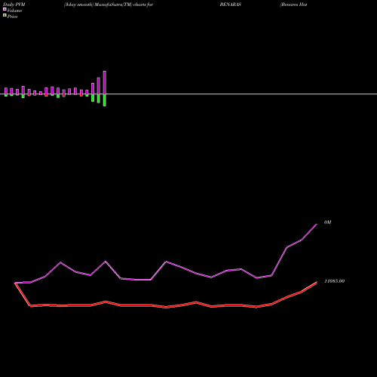Viewport: 377px width, 377px height.
Task: Click the '11085.00' price value label
Action: point(335,281)
